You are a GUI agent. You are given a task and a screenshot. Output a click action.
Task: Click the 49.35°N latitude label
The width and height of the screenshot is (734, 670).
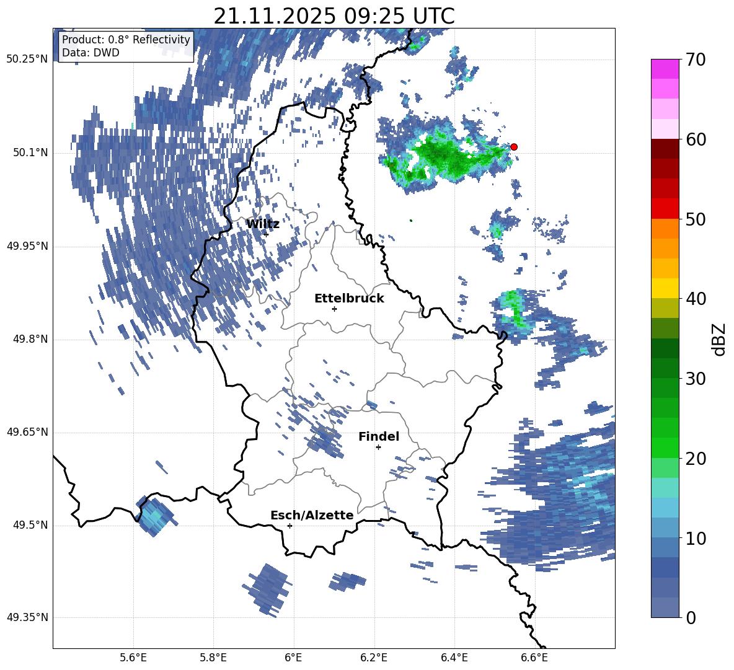click(x=27, y=617)
